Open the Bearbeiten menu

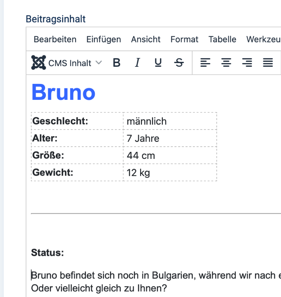coord(55,39)
